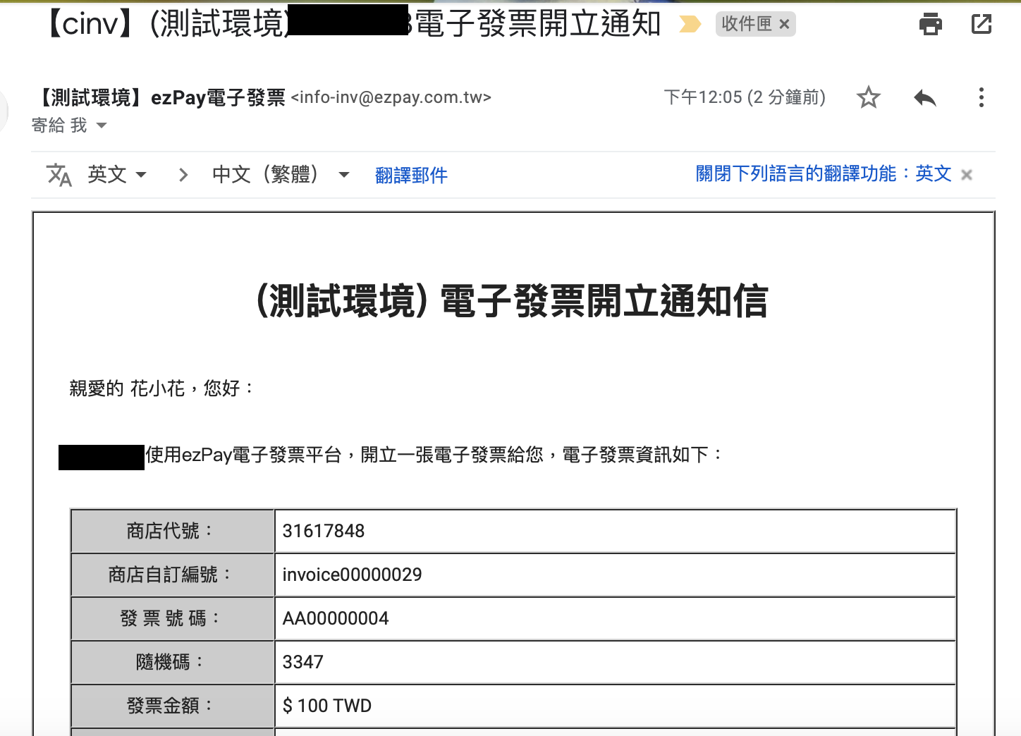Click the yellow importance marker arrow
Viewport: 1021px width, 736px height.
coord(690,23)
